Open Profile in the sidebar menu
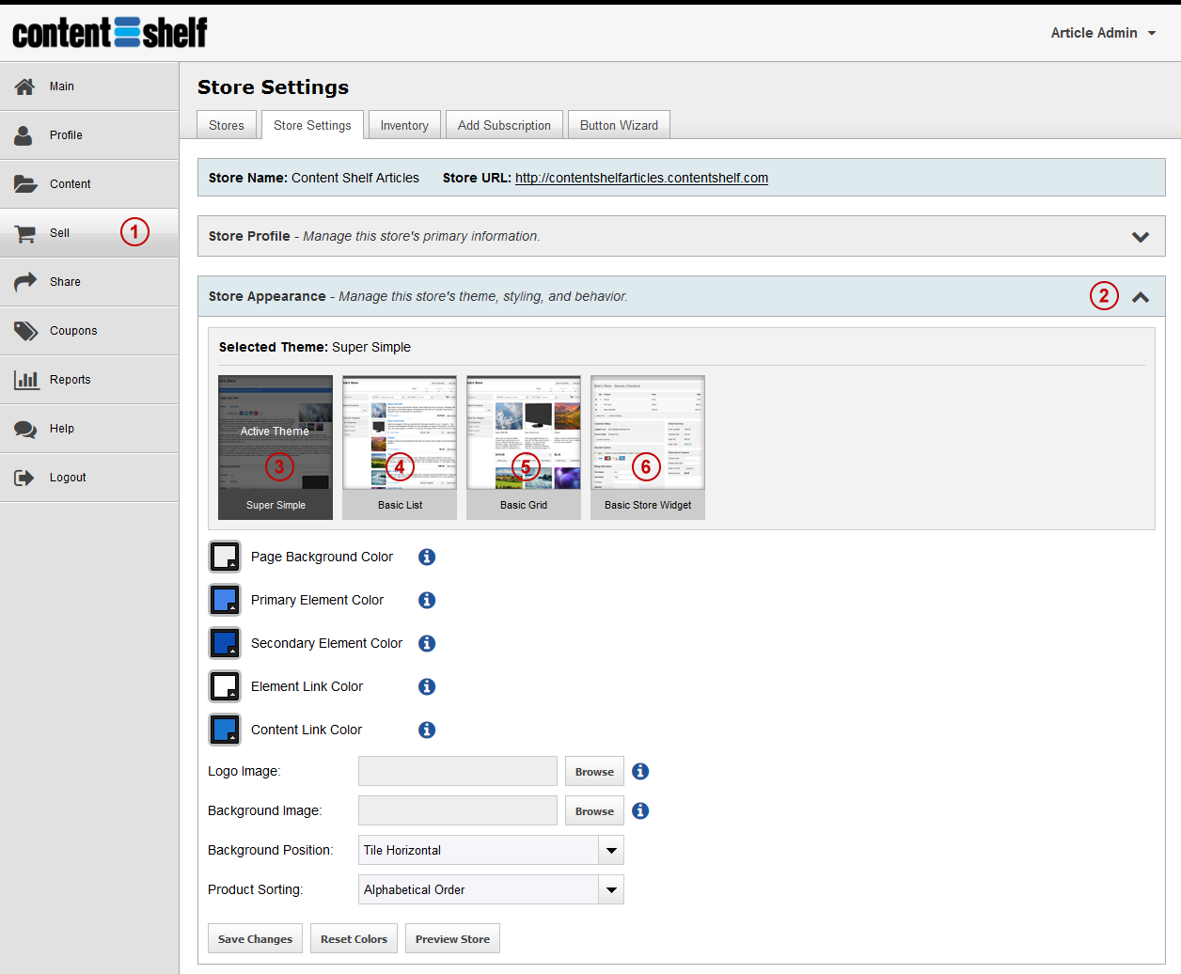 pos(89,135)
